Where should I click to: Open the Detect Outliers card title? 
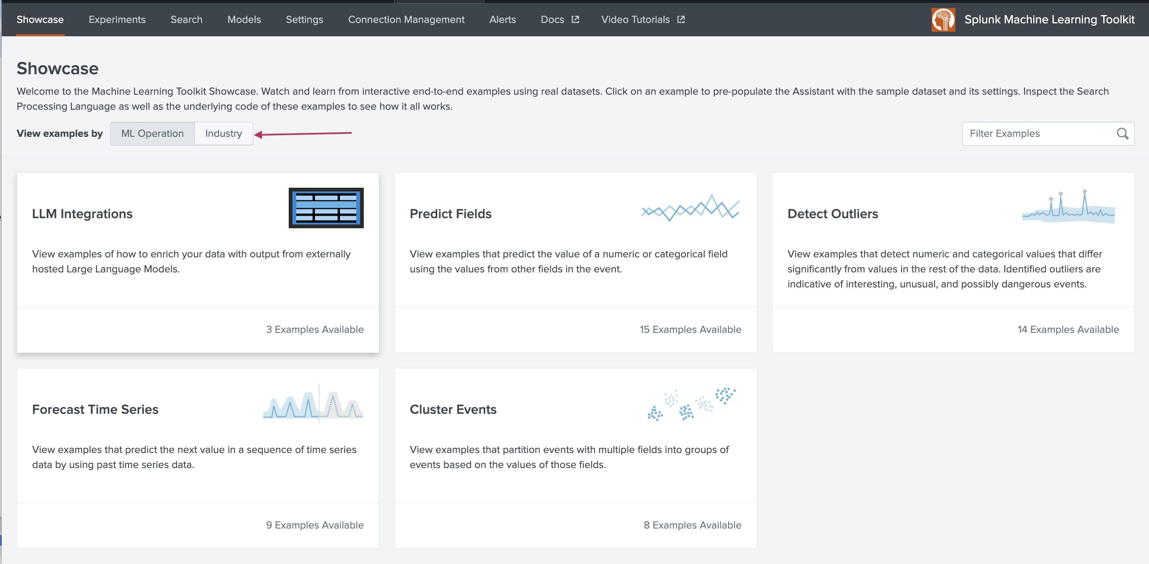[832, 214]
